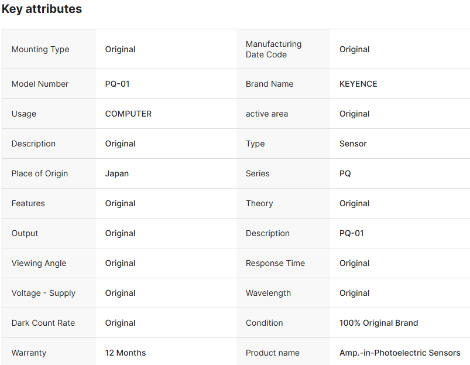Select the Viewing Angle label
The image size is (470, 365).
coord(39,263)
